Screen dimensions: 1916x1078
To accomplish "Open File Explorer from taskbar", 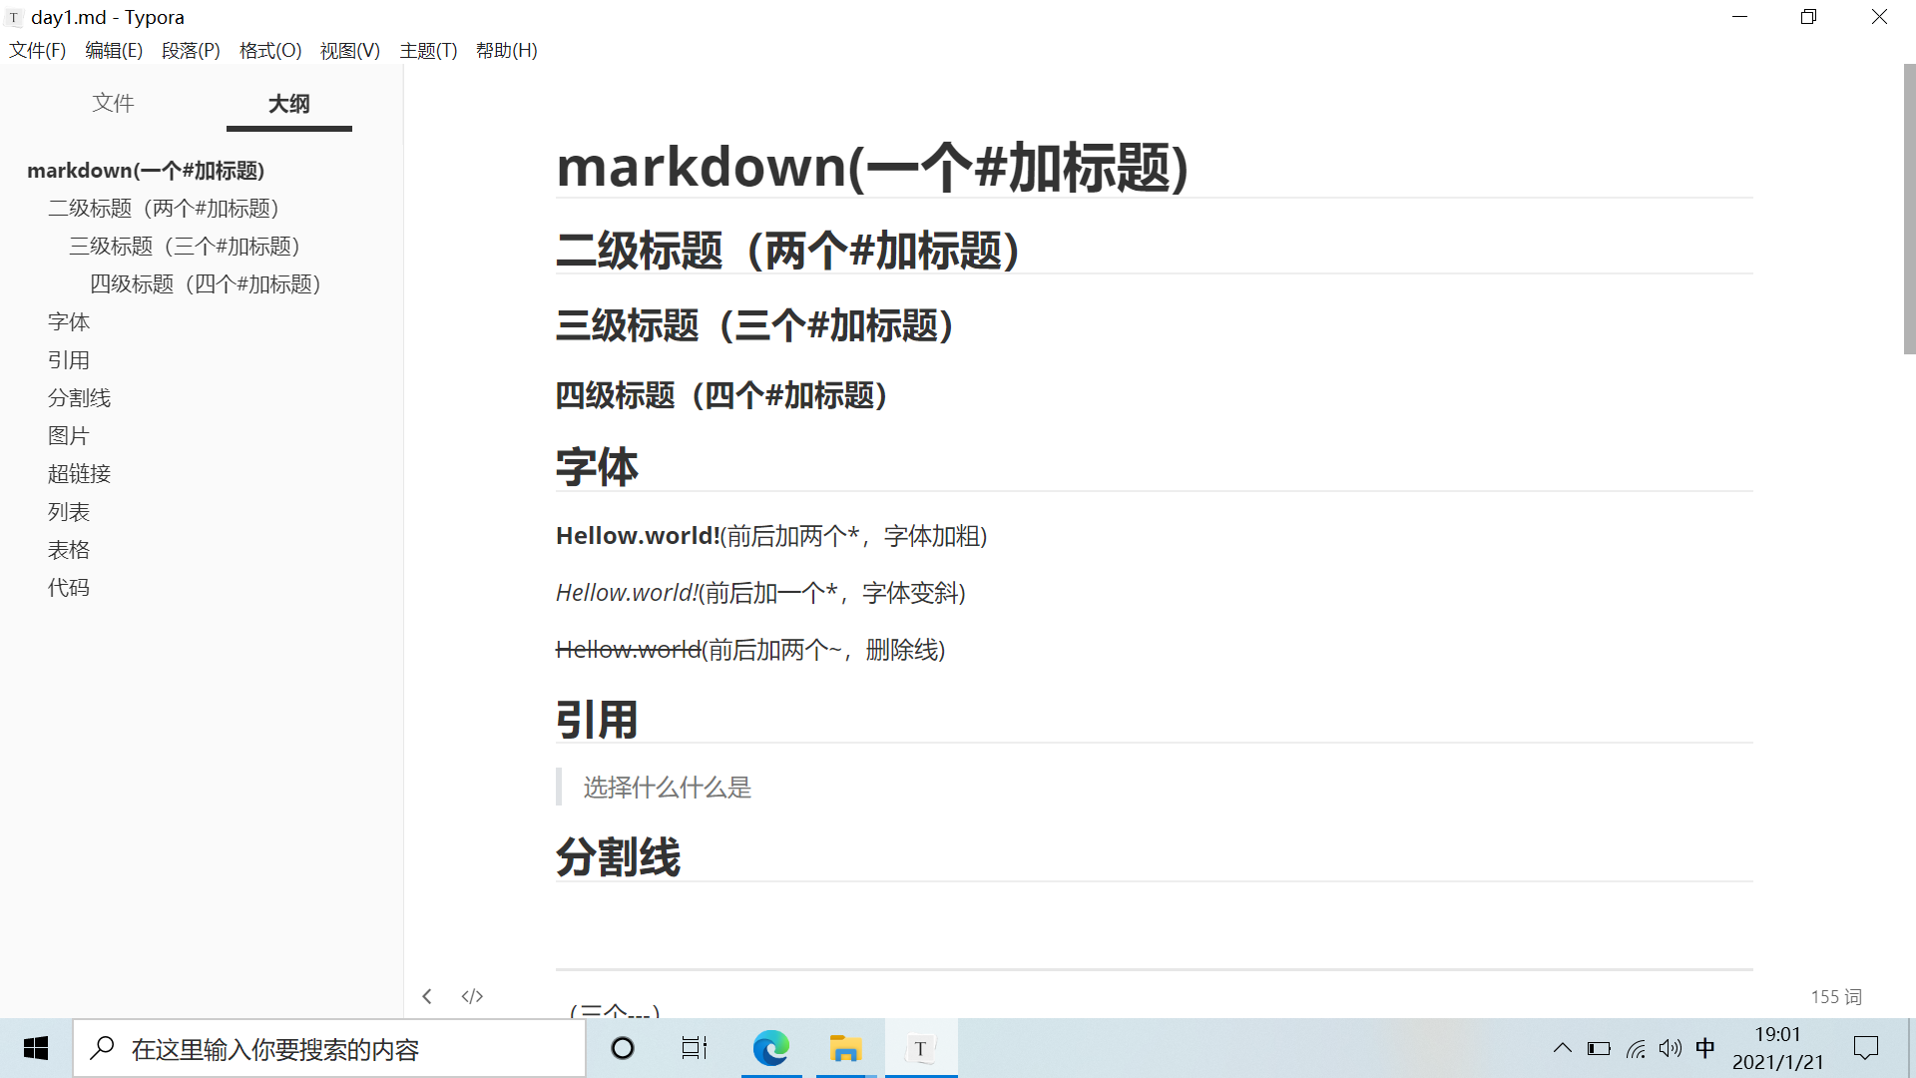I will [x=845, y=1048].
